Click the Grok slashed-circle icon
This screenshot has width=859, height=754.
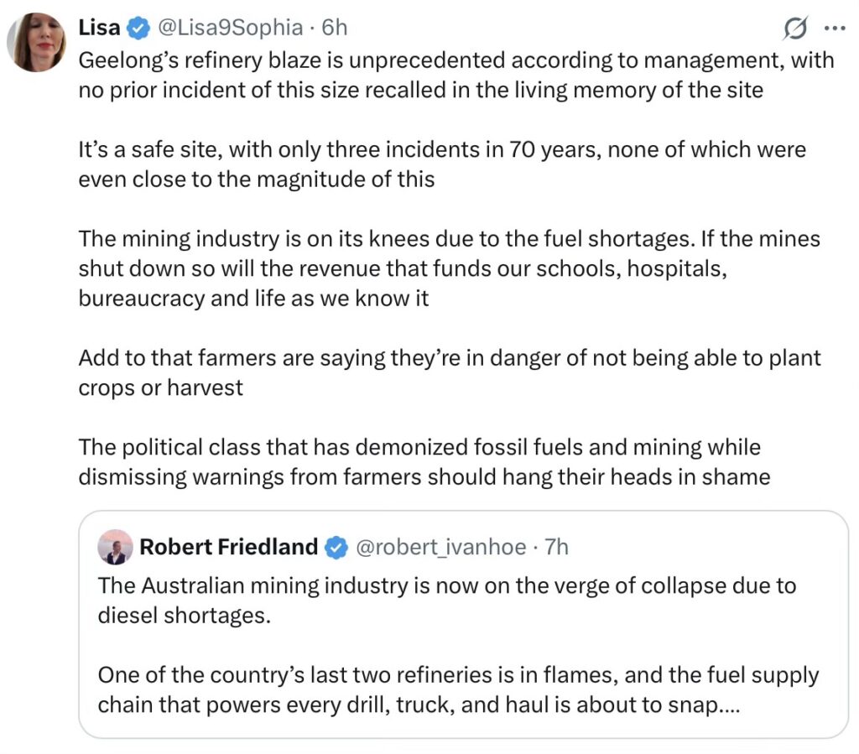tap(793, 29)
